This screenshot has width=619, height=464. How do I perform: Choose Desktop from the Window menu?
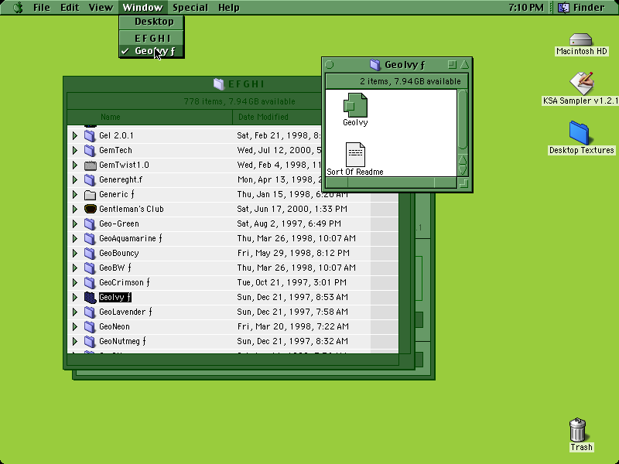[152, 22]
